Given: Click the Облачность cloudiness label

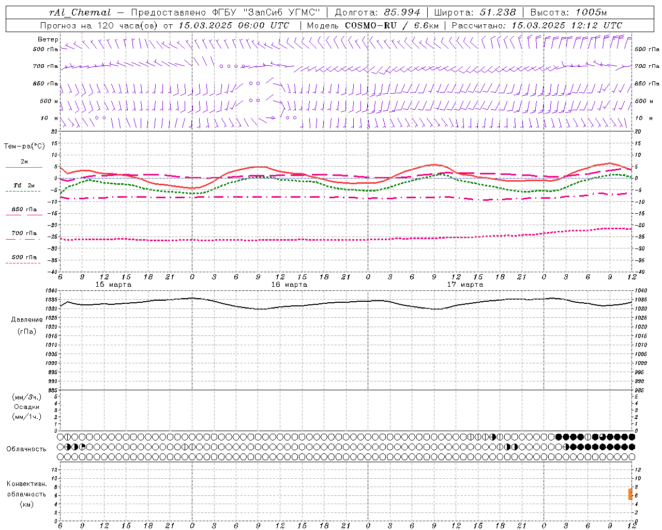Looking at the screenshot, I should pyautogui.click(x=26, y=449).
